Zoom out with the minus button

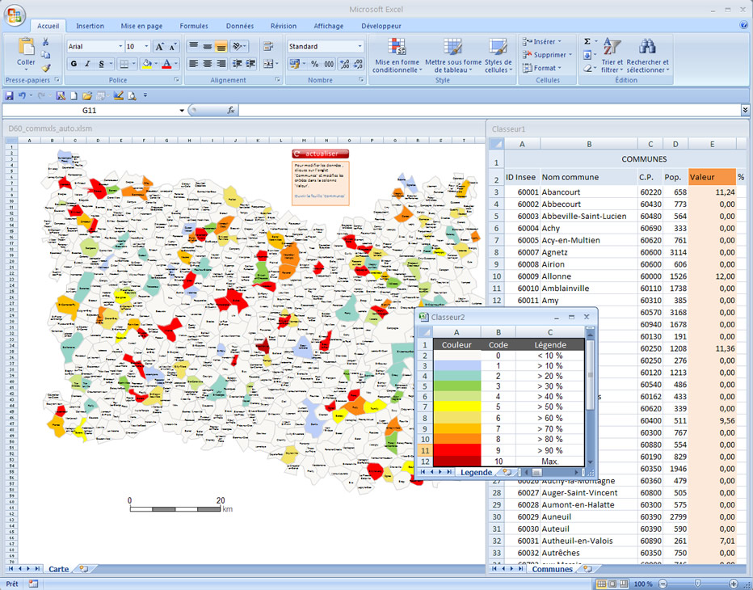click(663, 584)
